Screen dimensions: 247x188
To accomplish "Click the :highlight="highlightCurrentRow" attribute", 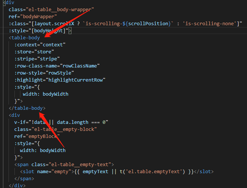I will tap(60, 80).
